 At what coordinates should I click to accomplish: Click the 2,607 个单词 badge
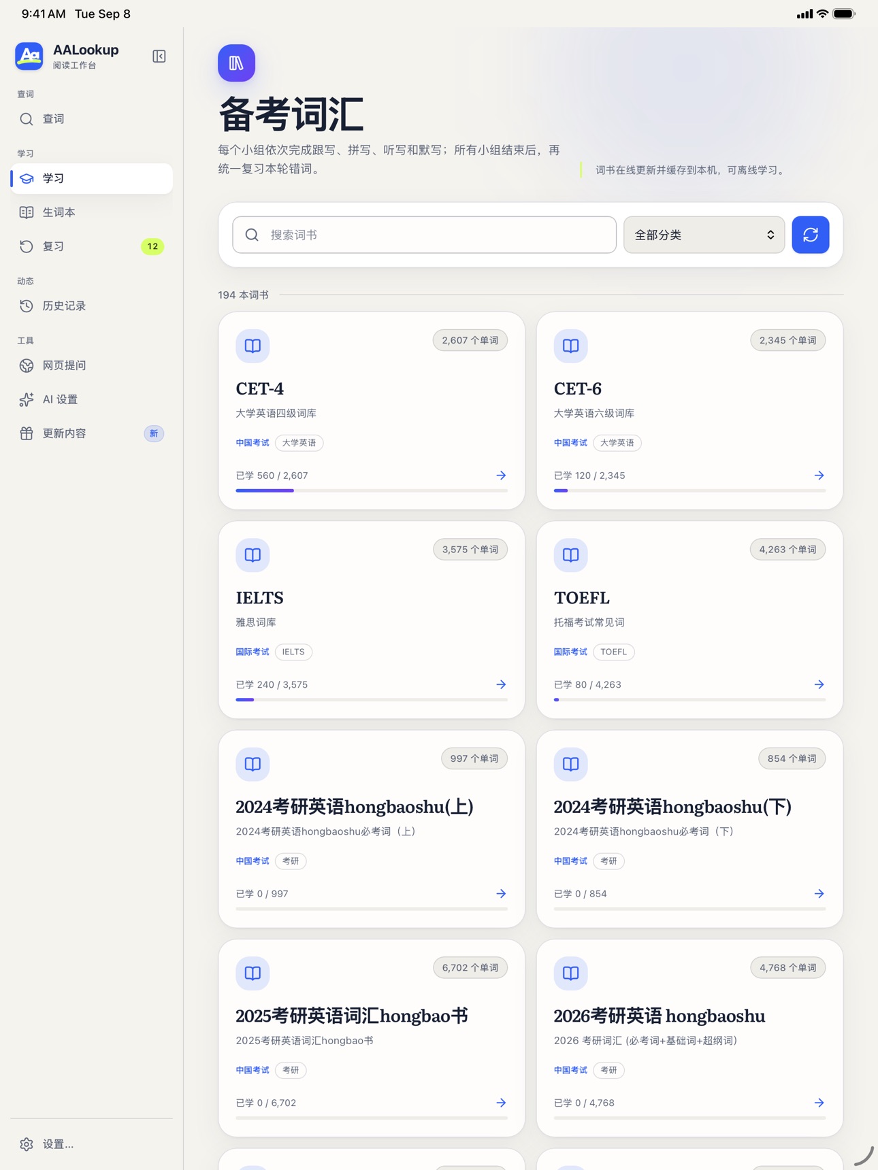coord(470,340)
